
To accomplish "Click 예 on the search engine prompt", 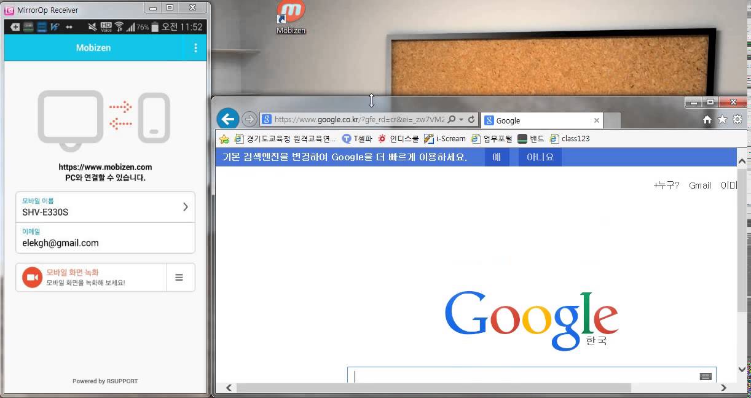I will [497, 157].
